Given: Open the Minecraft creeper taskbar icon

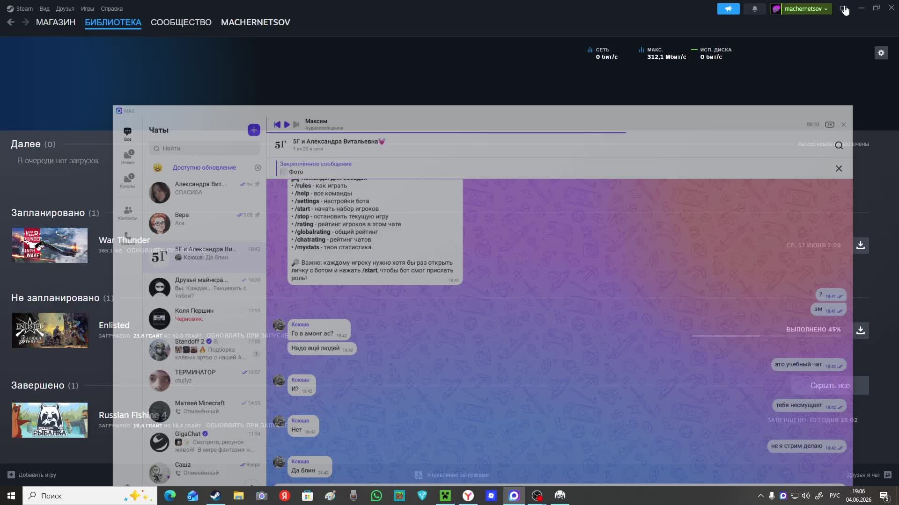Looking at the screenshot, I should 445,496.
